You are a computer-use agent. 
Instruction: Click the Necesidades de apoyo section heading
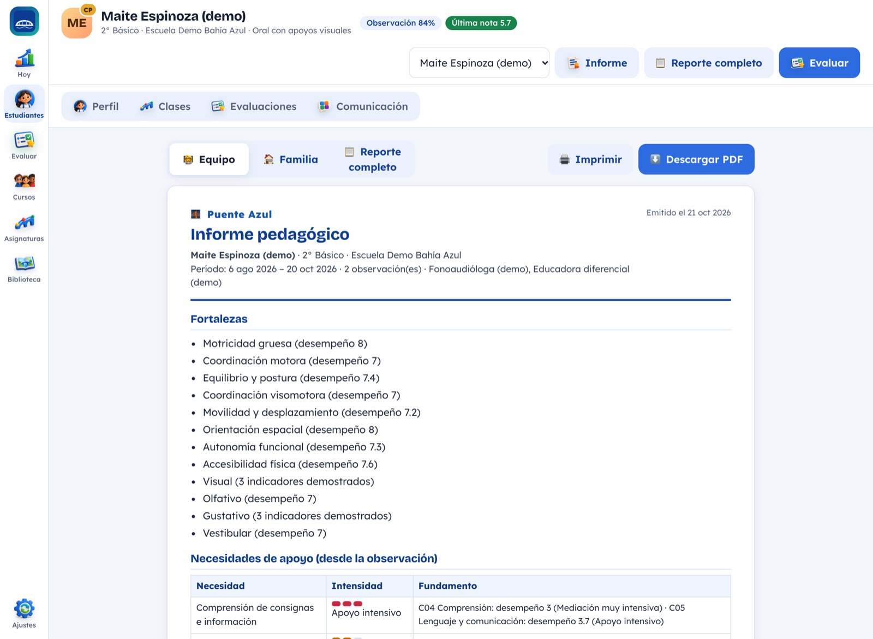point(314,559)
